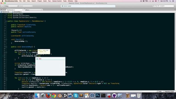The width and height of the screenshot is (176, 99).
Task: Collapse the Start method fold marker
Action: pyautogui.click(x=6, y=39)
